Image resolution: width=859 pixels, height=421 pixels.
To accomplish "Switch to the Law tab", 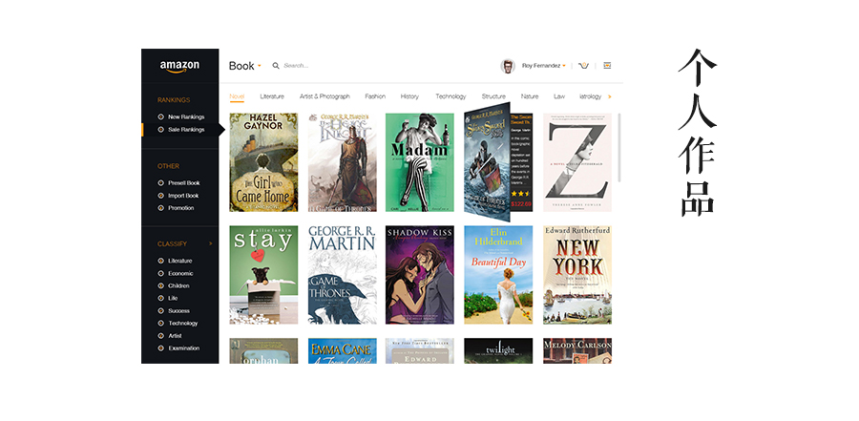I will tap(559, 96).
